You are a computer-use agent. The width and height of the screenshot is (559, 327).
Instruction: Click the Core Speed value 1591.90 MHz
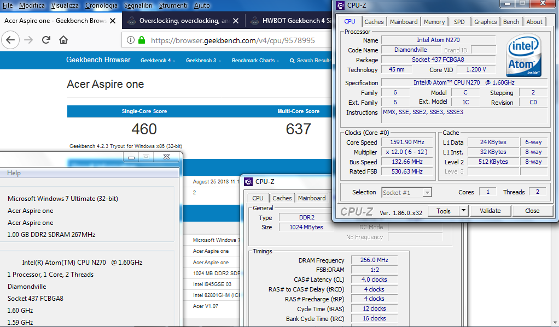point(407,142)
